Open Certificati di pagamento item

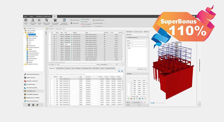[34, 48]
